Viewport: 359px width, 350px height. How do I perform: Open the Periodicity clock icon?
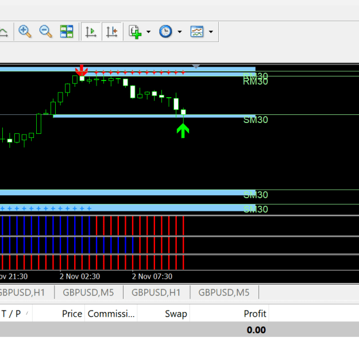tap(165, 32)
